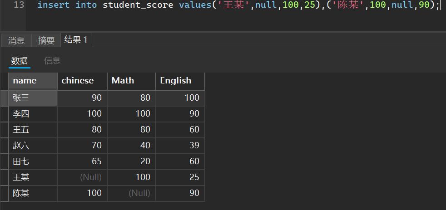Click 王五's English score 60
The height and width of the screenshot is (210, 446).
point(180,130)
